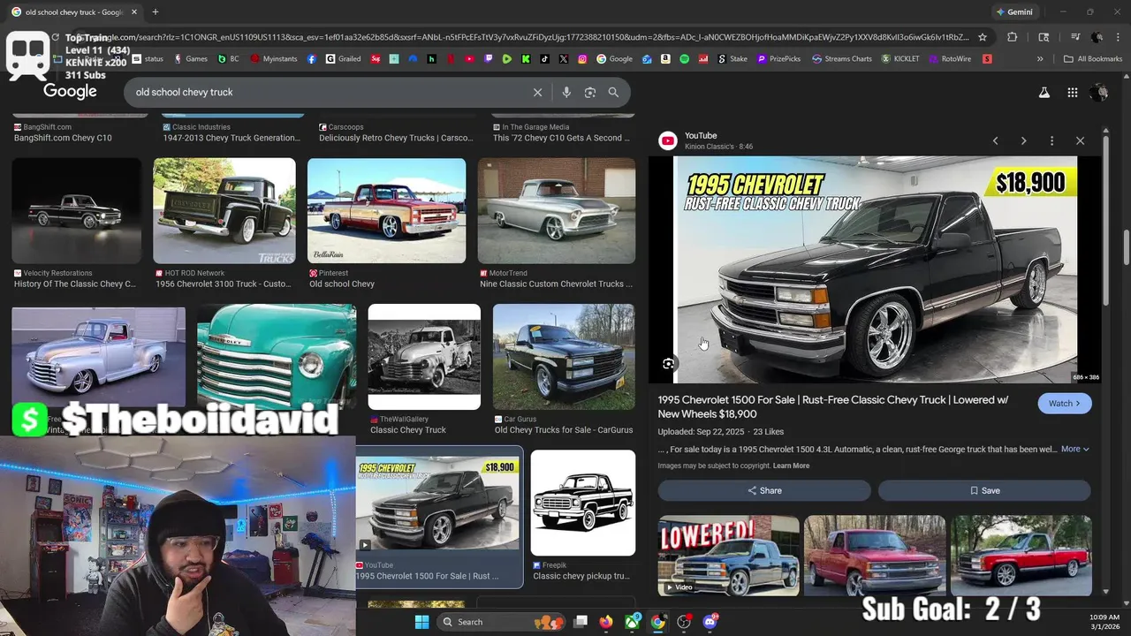Open the MotorTrend silver truck thumbnail
The height and width of the screenshot is (636, 1131).
557,211
